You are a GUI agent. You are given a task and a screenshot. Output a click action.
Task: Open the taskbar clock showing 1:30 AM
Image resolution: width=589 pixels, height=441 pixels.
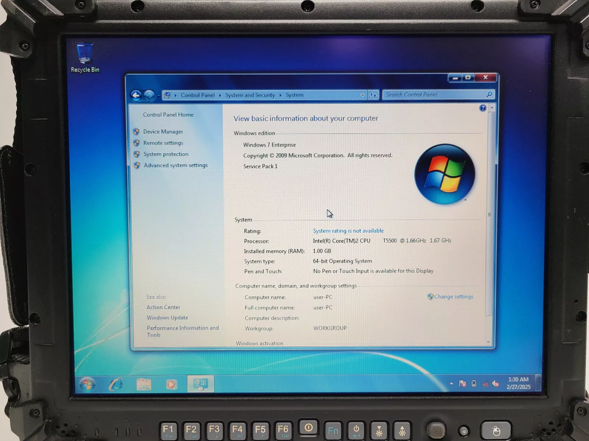[518, 383]
